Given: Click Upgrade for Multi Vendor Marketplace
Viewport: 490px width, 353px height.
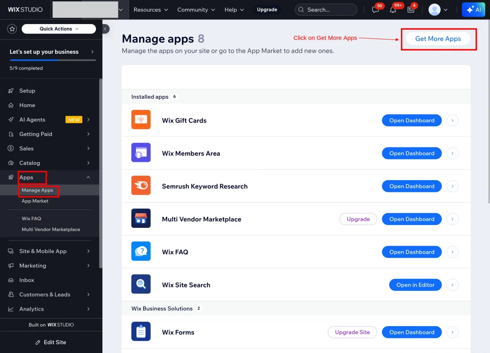Looking at the screenshot, I should pyautogui.click(x=358, y=219).
